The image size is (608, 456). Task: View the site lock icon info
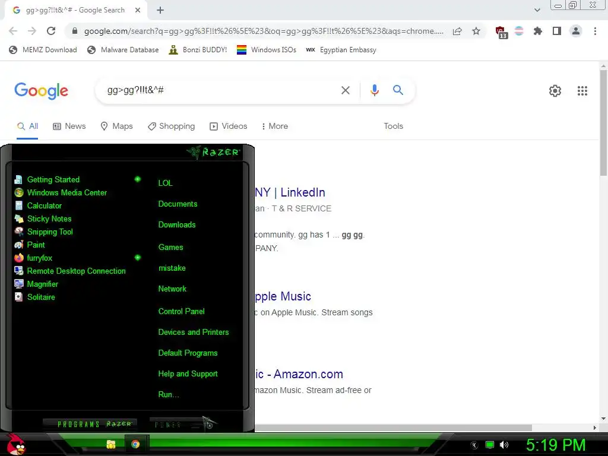point(75,31)
